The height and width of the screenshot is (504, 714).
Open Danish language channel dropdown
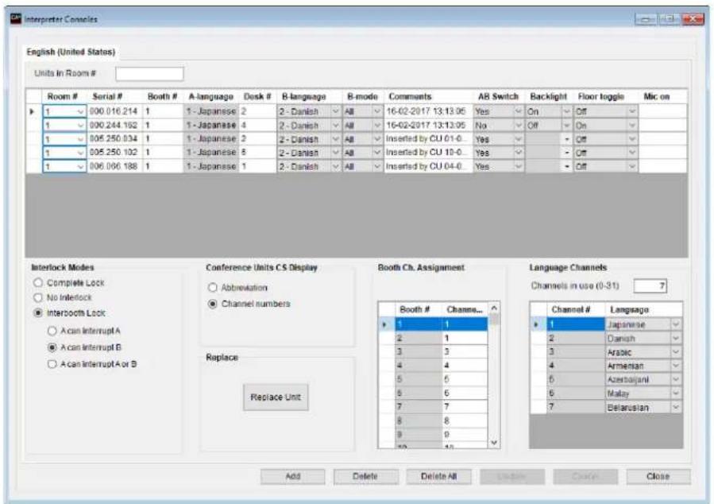click(676, 339)
